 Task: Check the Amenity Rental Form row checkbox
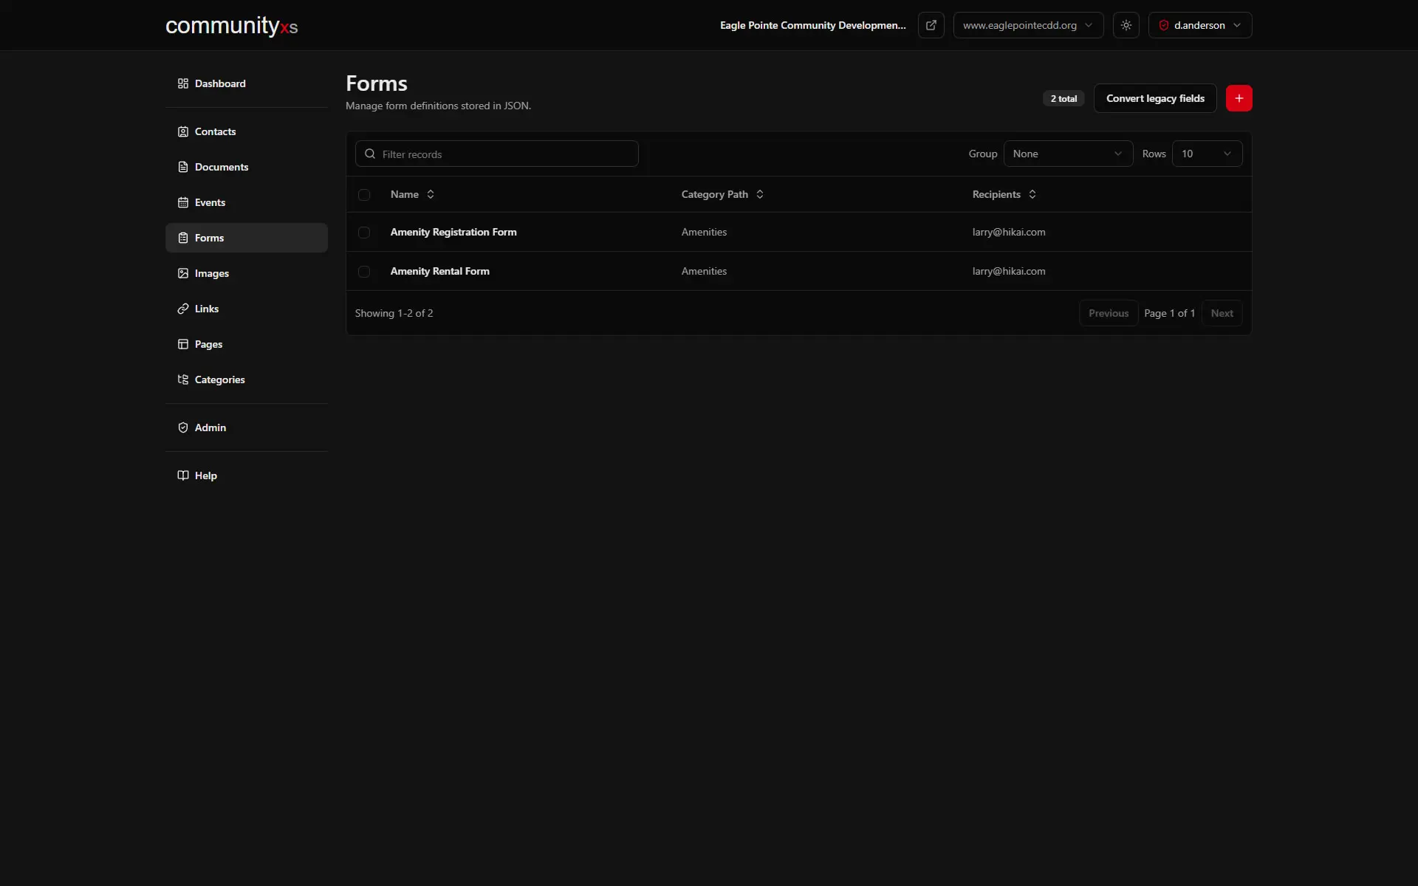tap(364, 272)
